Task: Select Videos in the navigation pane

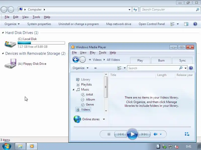Action: 83,109
